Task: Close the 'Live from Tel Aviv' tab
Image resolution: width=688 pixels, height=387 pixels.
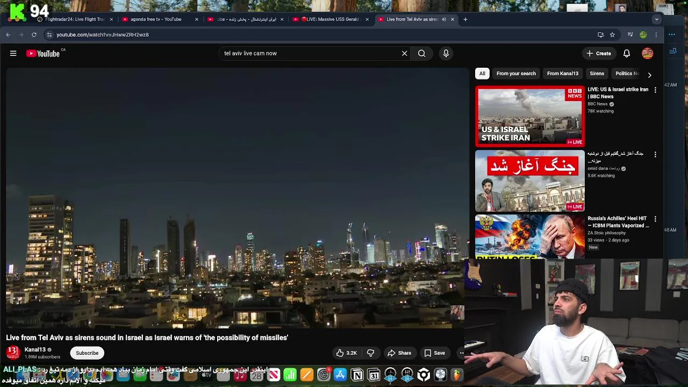Action: (452, 19)
